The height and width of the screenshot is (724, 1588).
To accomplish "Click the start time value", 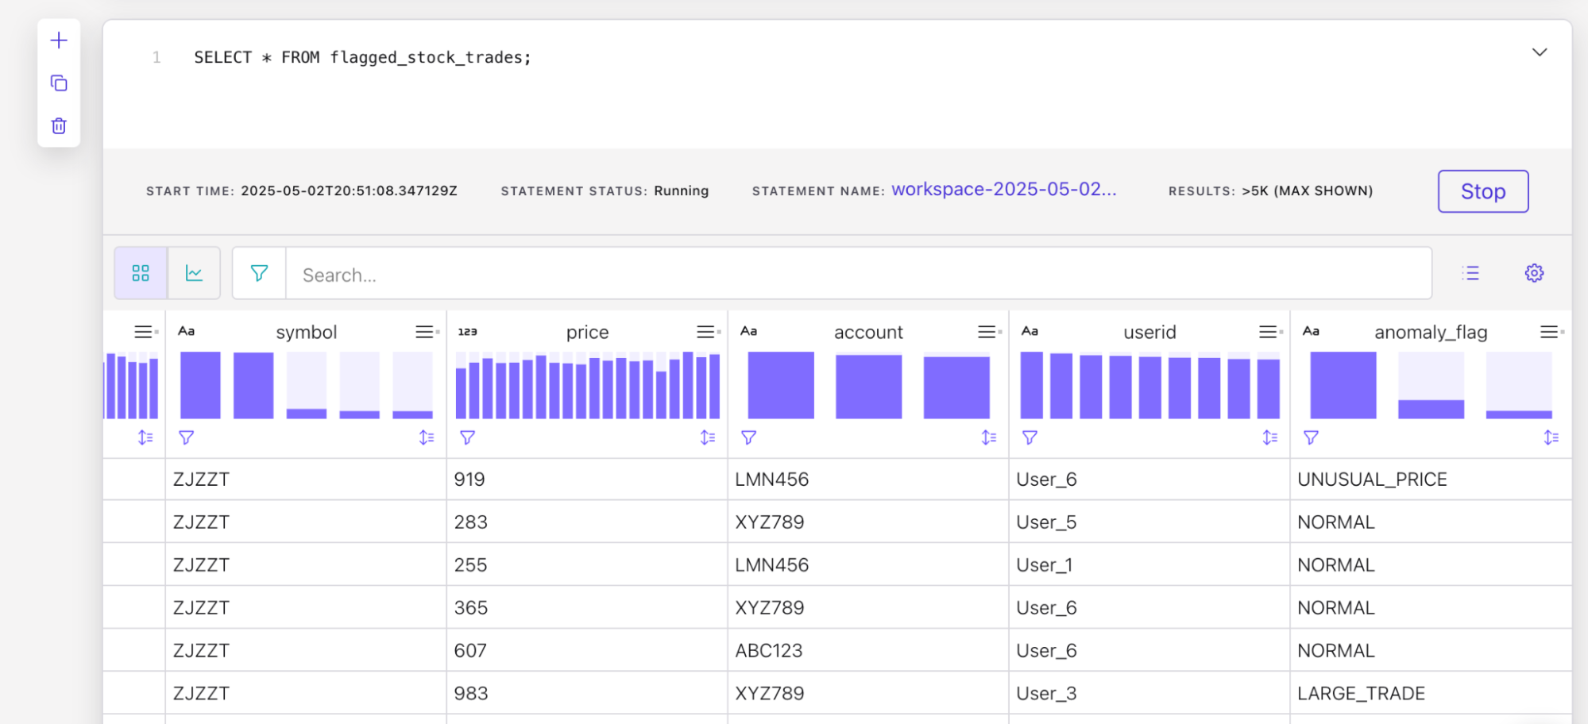I will click(349, 191).
